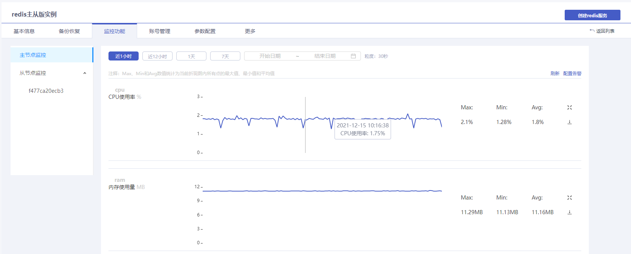The width and height of the screenshot is (631, 254).
Task: Click the CPU Min value 1.28%
Action: tap(504, 122)
